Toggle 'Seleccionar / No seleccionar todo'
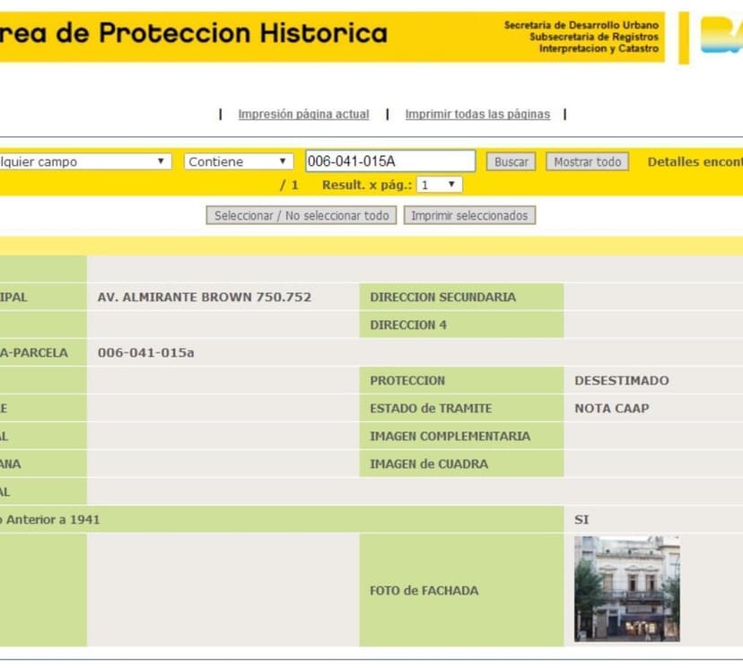The height and width of the screenshot is (668, 743). [x=302, y=215]
